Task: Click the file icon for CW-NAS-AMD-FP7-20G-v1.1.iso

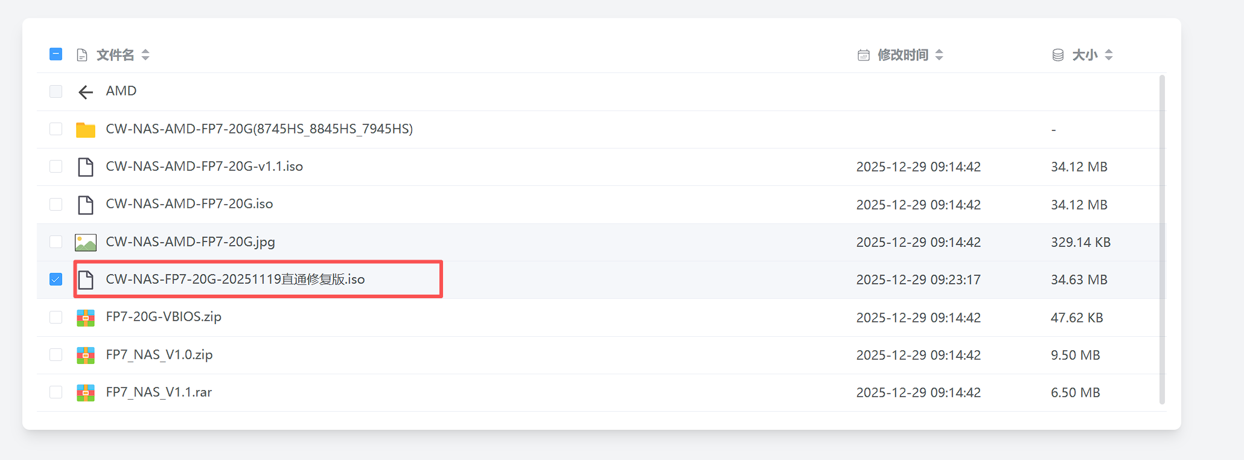Action: (x=86, y=167)
